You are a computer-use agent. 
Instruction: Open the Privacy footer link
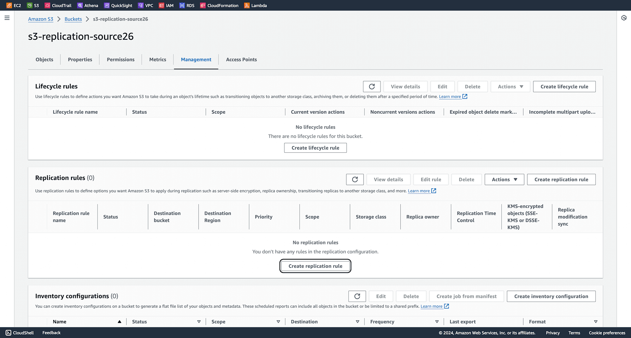click(x=553, y=333)
